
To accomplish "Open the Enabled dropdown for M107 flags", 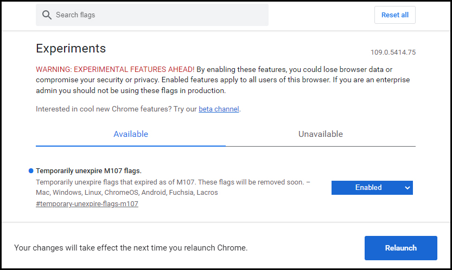I will tap(372, 188).
